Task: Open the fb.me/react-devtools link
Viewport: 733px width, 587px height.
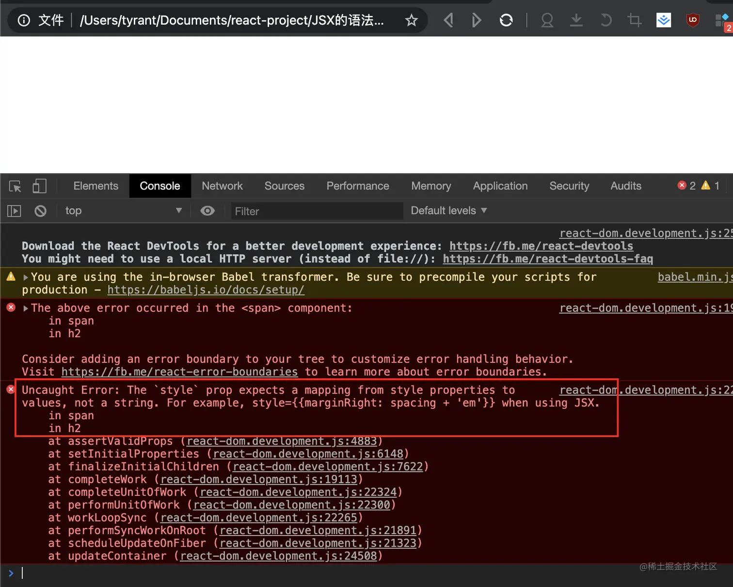Action: 541,246
